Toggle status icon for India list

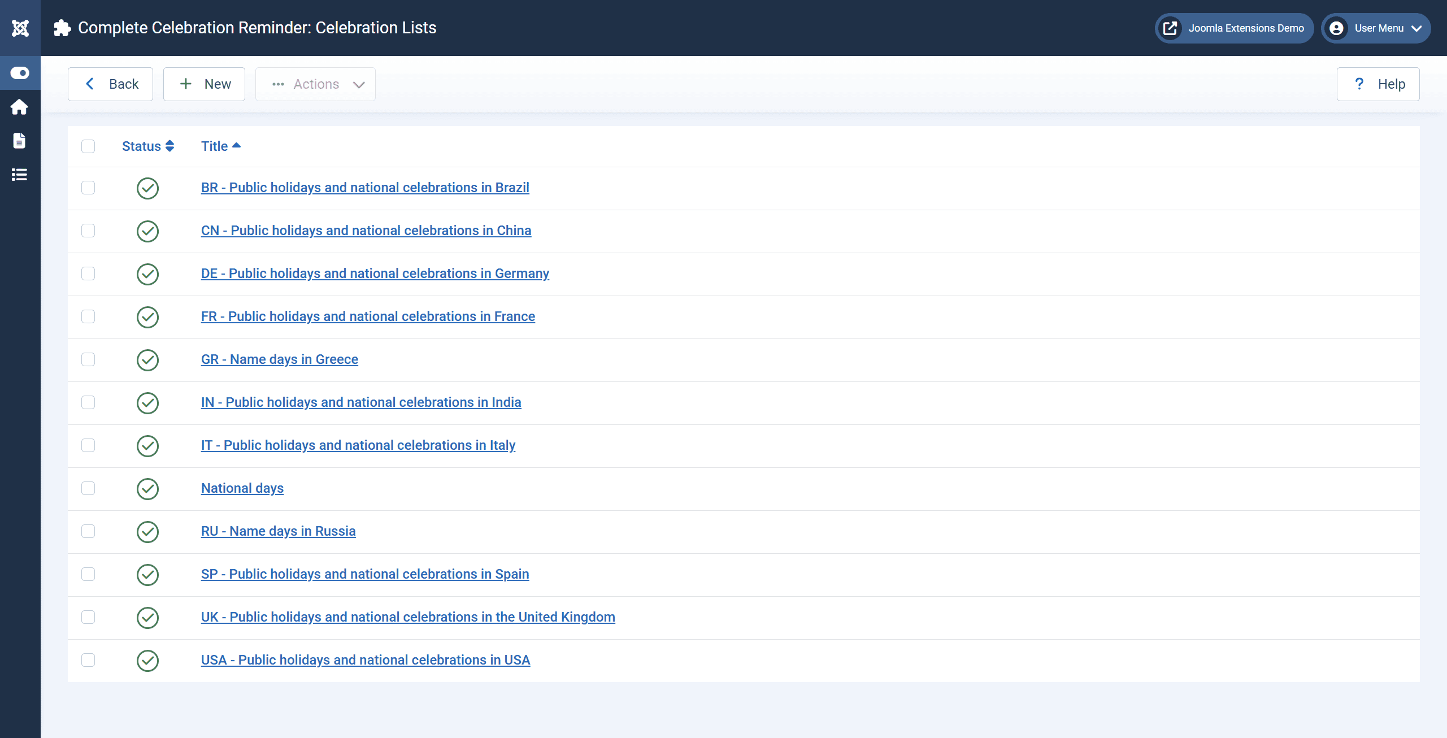coord(147,403)
